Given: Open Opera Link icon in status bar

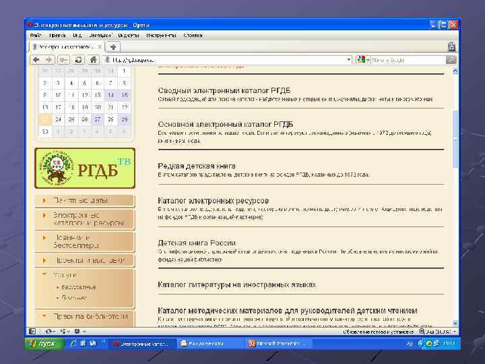Looking at the screenshot, I should point(49,331).
